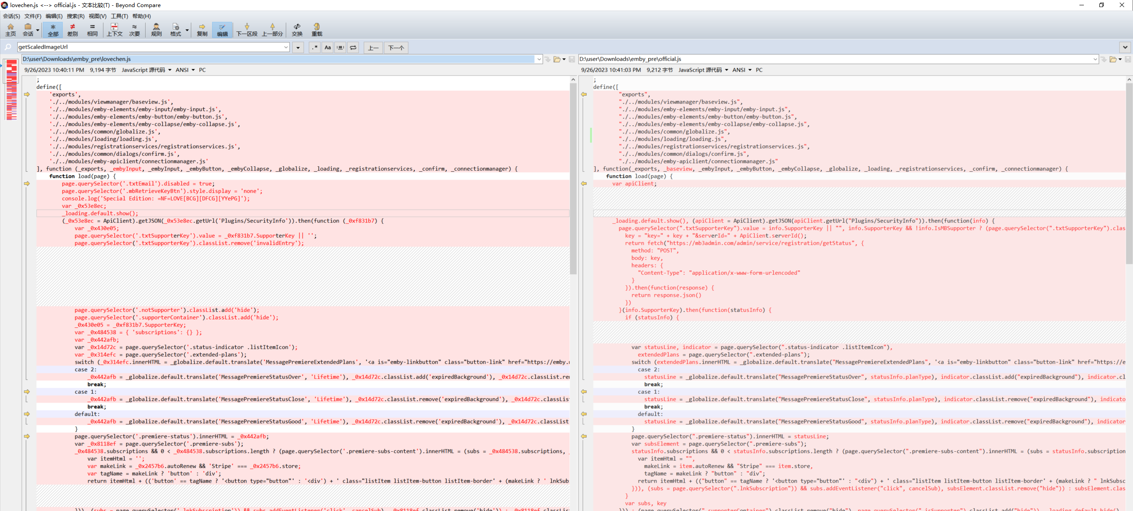
Task: Expand left pane open-file dropdown arrow
Action: tap(564, 59)
